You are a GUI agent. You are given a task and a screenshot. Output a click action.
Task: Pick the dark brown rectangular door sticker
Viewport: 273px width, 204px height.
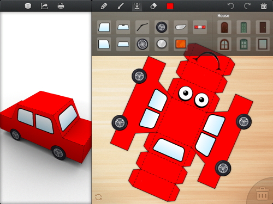pyautogui.click(x=263, y=27)
